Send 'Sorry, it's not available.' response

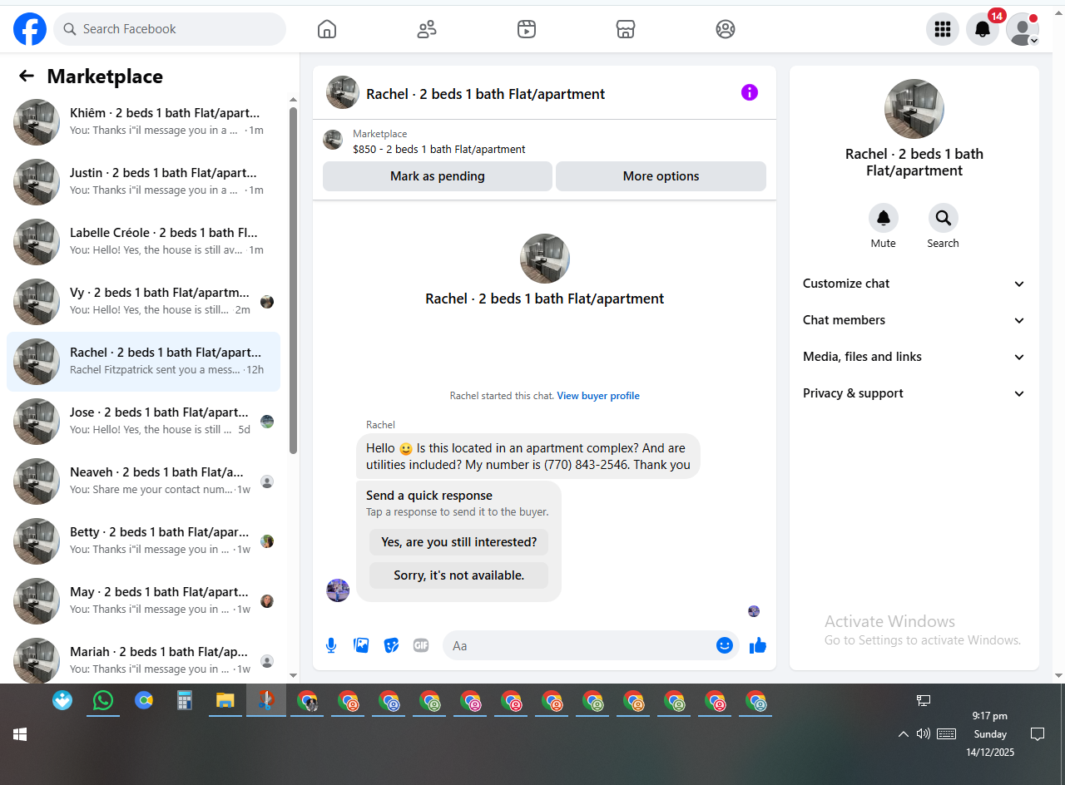click(459, 575)
